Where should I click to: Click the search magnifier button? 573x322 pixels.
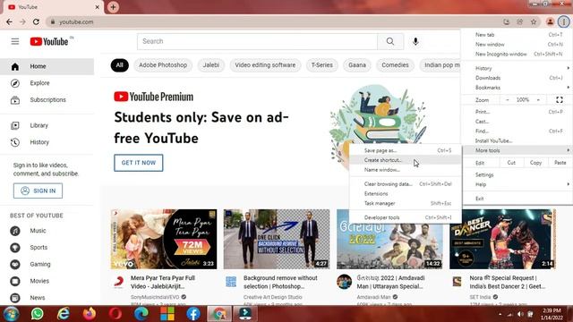point(390,41)
